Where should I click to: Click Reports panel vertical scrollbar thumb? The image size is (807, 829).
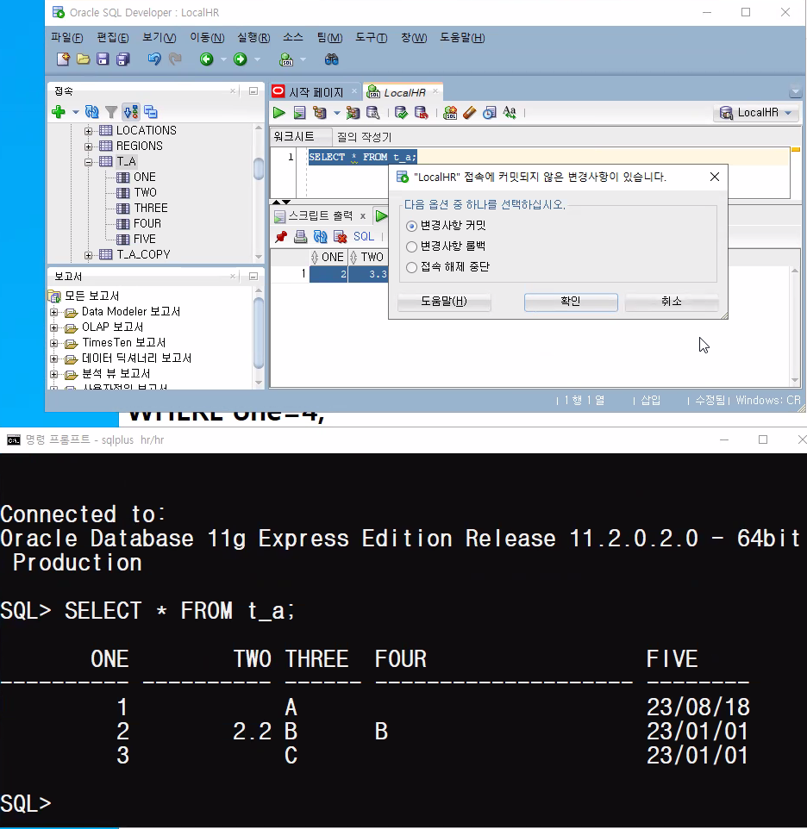click(259, 333)
